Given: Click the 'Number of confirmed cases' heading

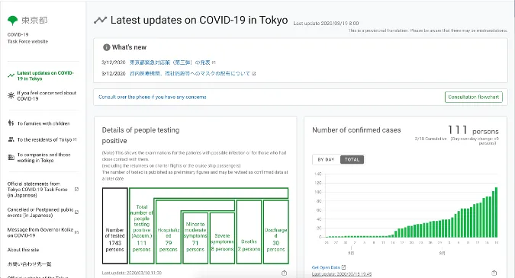Looking at the screenshot, I should click(356, 130).
